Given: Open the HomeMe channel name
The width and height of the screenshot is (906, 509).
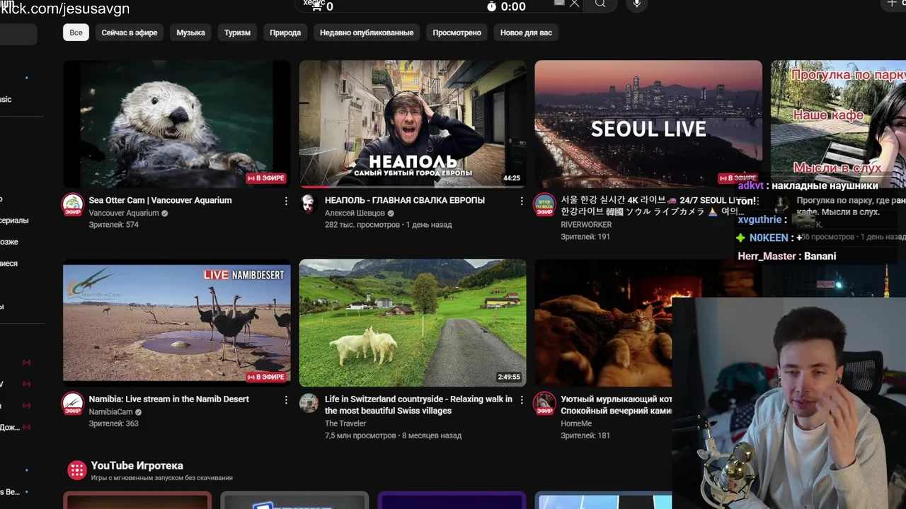Looking at the screenshot, I should pos(576,423).
